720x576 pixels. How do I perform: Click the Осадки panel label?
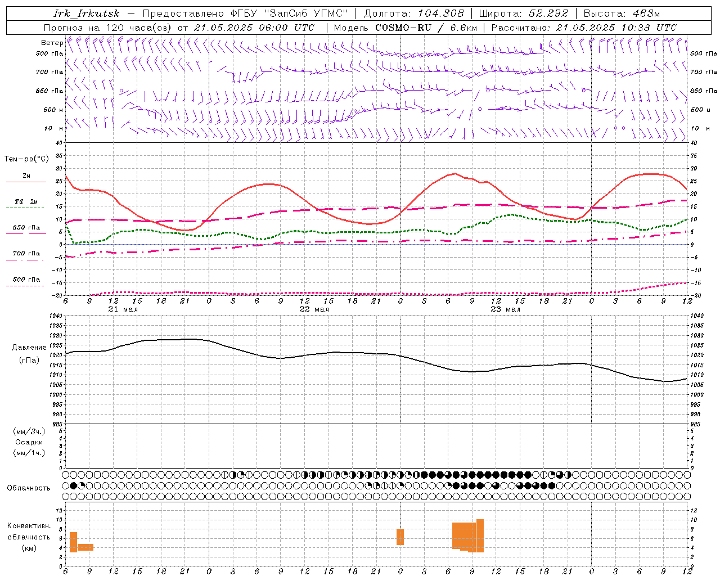point(29,442)
